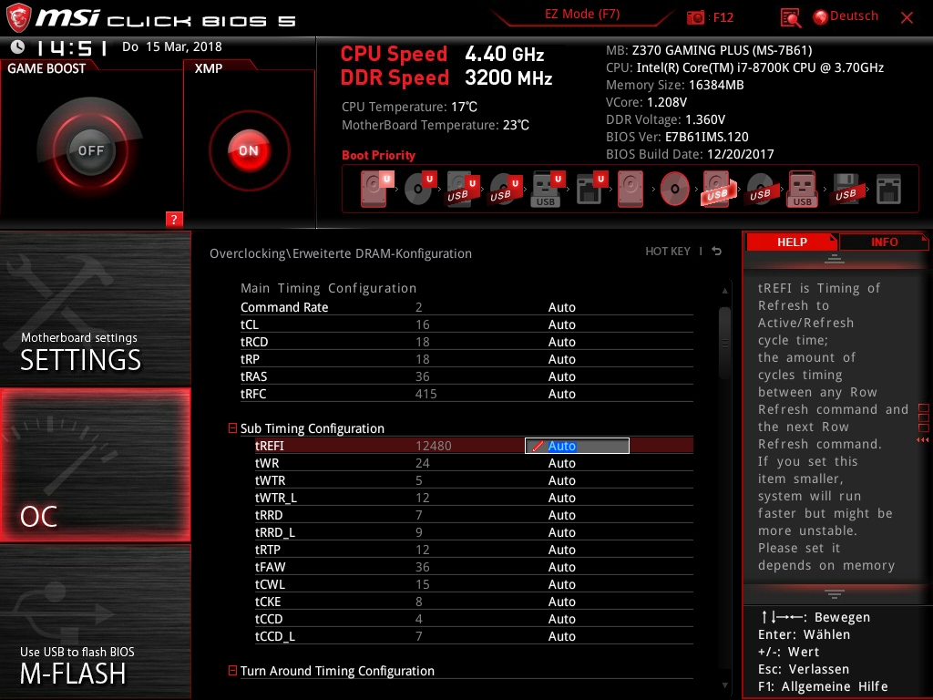
Task: Collapse Turn Around Timing Configuration section
Action: pos(232,670)
